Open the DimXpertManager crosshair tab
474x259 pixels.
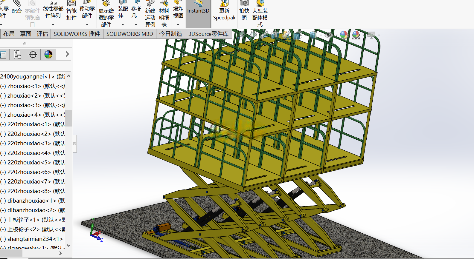click(x=33, y=54)
